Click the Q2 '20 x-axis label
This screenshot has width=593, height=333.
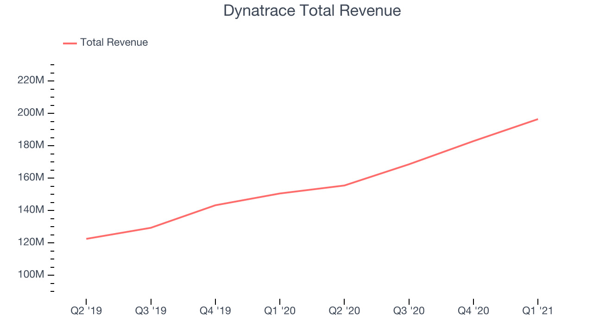[344, 311]
